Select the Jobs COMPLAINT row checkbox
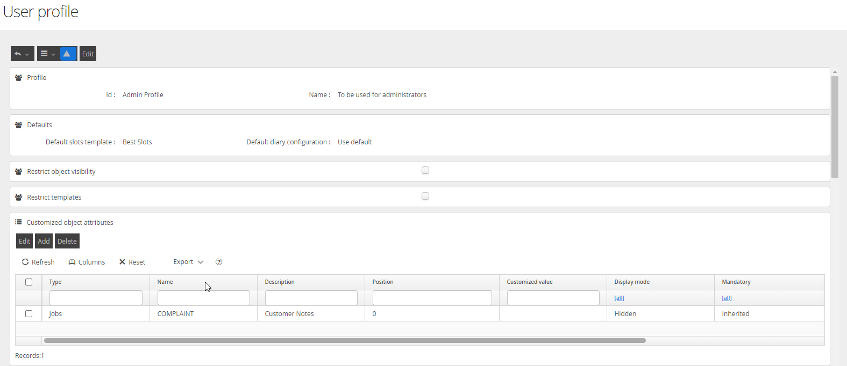The height and width of the screenshot is (366, 847). point(29,313)
